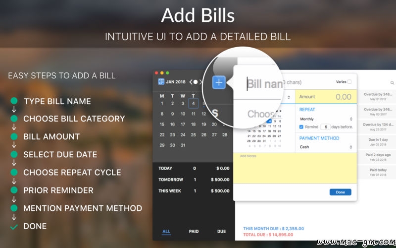This screenshot has width=396, height=248.
Task: Open the Due in 1 day bill
Action: pyautogui.click(x=378, y=142)
